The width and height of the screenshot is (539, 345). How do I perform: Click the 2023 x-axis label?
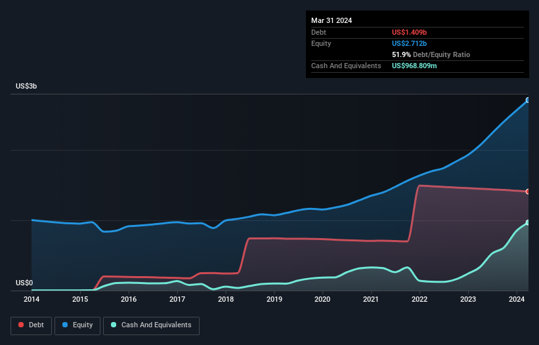click(468, 299)
